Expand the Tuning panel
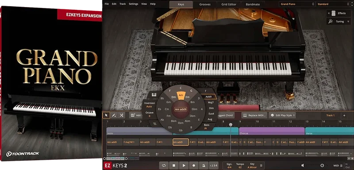Viewport: 354px width, 170px height. (x=339, y=22)
